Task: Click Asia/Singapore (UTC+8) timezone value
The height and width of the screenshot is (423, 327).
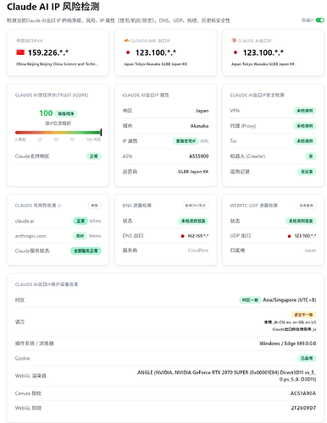Action: tap(290, 300)
